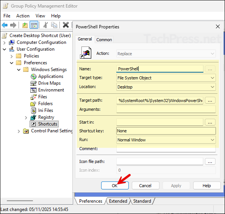Click the Windows Settings folder icon
This screenshot has width=225, height=214.
26,70
